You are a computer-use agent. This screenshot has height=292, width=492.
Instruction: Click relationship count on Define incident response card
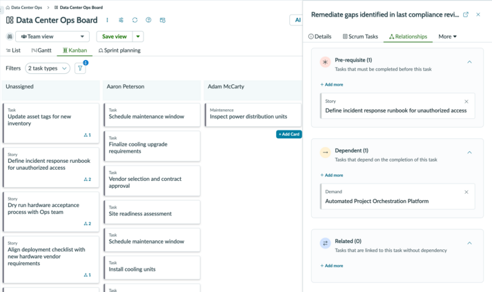pyautogui.click(x=88, y=179)
